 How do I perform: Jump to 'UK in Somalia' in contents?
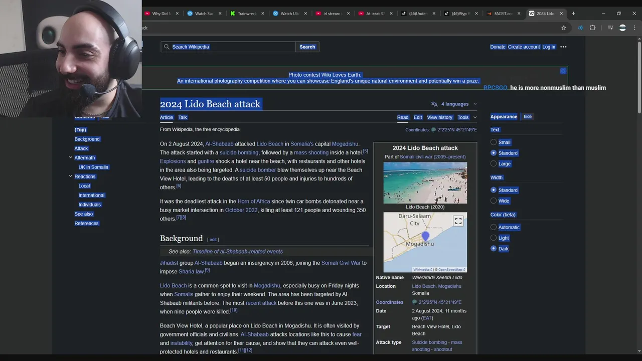[93, 167]
